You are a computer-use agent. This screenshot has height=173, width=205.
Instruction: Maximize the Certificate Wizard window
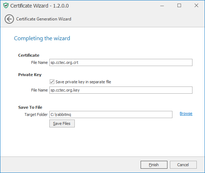pyautogui.click(x=179, y=5)
